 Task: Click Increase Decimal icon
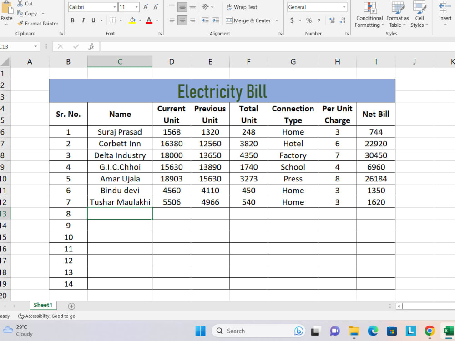pyautogui.click(x=332, y=20)
